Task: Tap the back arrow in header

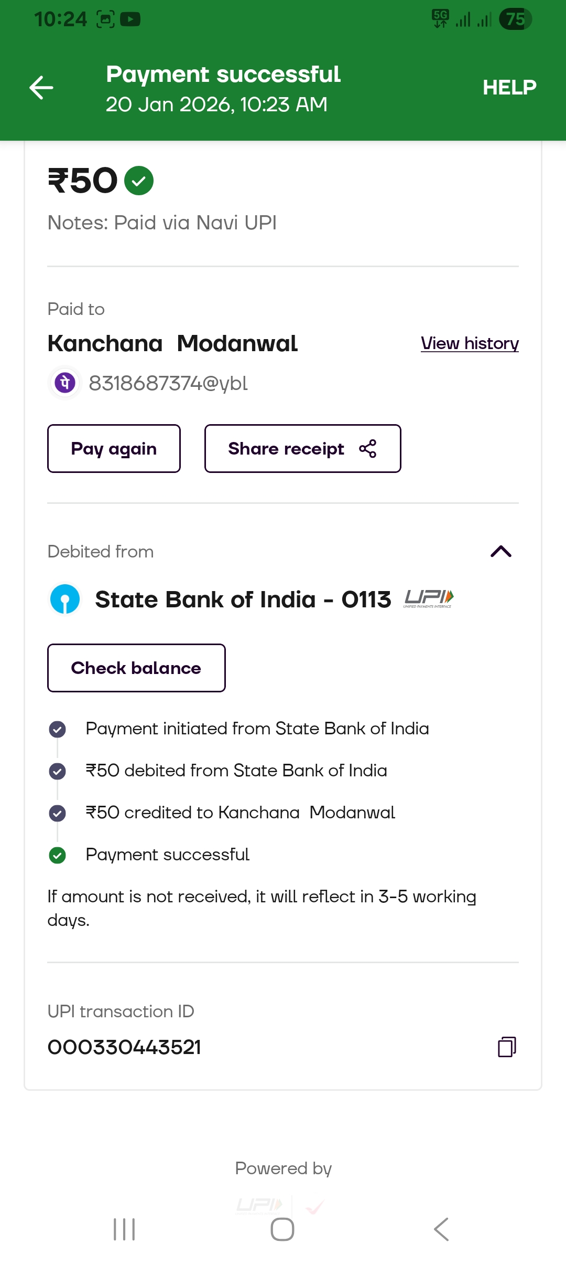Action: coord(41,88)
